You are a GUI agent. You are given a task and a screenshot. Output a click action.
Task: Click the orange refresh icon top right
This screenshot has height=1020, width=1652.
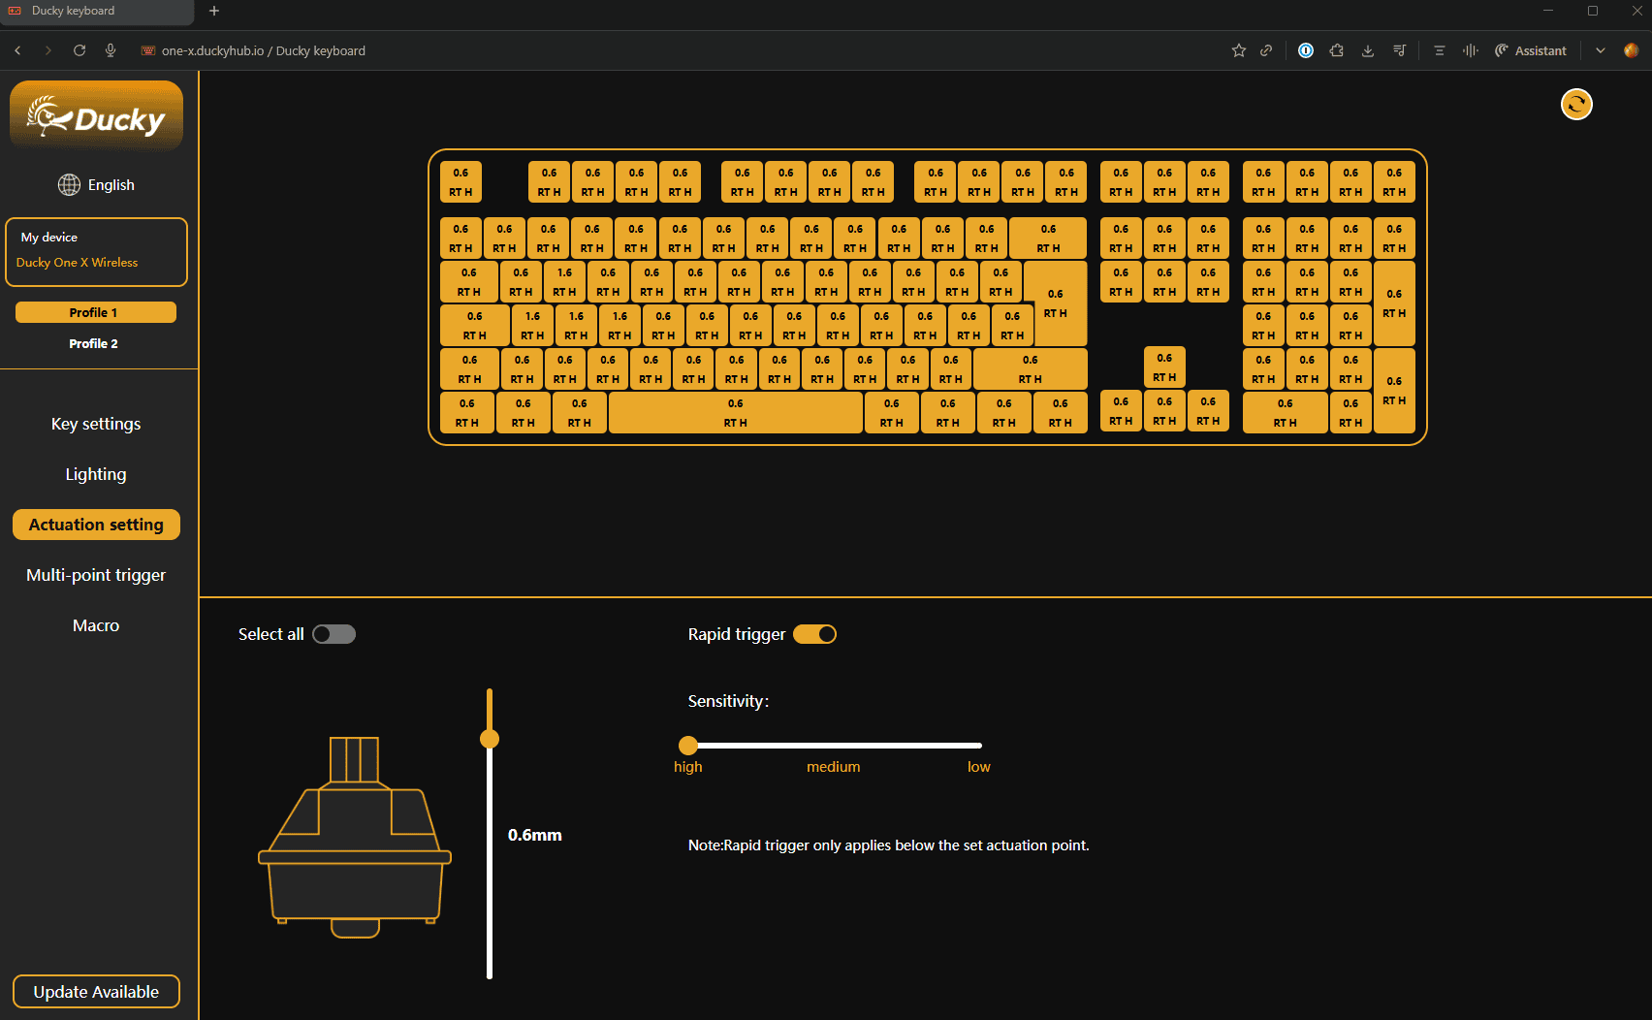pyautogui.click(x=1576, y=104)
